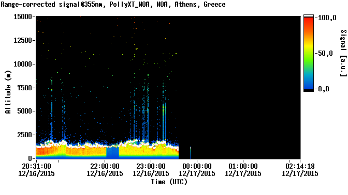This screenshot has width=348, height=195.
Task: Click the 100,0 colorbar label
Action: 327,18
